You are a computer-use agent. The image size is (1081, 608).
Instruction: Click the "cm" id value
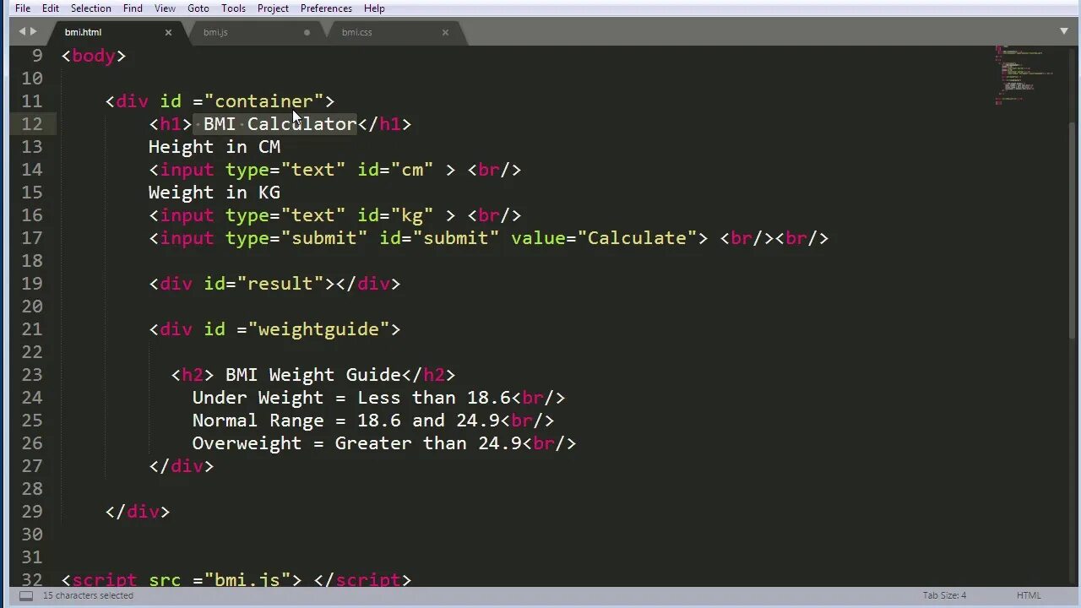pos(412,170)
